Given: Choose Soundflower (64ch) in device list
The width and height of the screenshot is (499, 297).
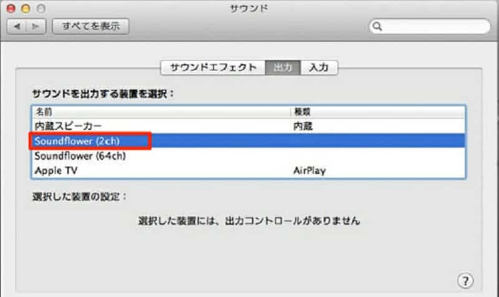Looking at the screenshot, I should [x=248, y=156].
